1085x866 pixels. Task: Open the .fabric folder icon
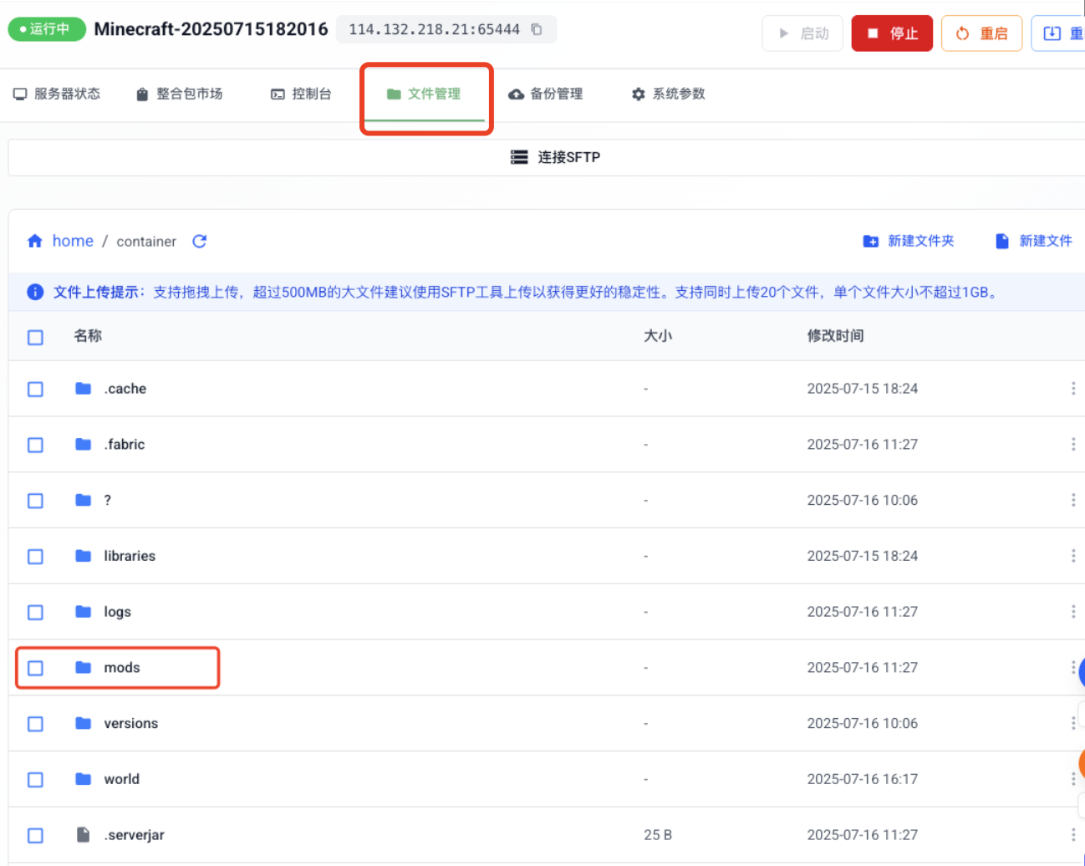coord(83,445)
